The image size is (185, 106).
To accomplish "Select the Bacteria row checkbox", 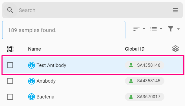I will point(10,97).
